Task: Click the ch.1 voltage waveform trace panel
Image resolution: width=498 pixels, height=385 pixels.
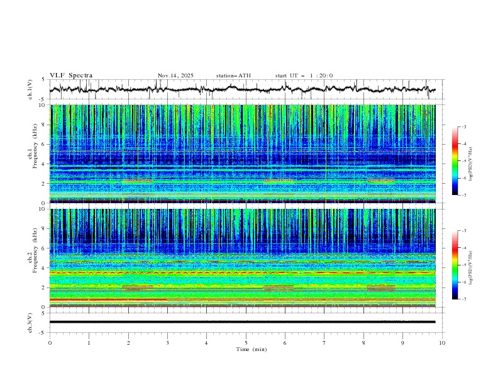Action: (246, 89)
